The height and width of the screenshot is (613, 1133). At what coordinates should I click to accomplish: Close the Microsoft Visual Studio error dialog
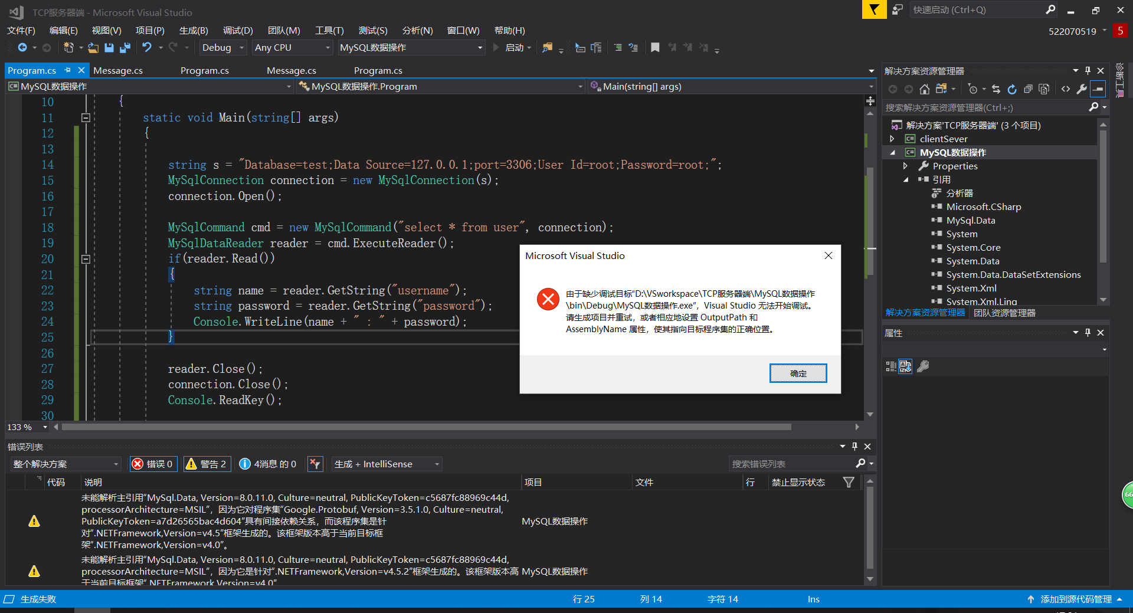click(x=829, y=255)
